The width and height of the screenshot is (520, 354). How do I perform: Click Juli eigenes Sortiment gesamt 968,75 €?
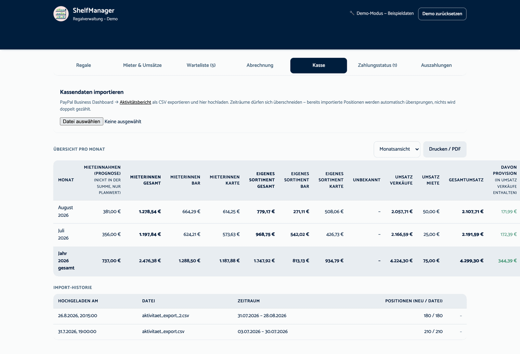[x=265, y=234]
